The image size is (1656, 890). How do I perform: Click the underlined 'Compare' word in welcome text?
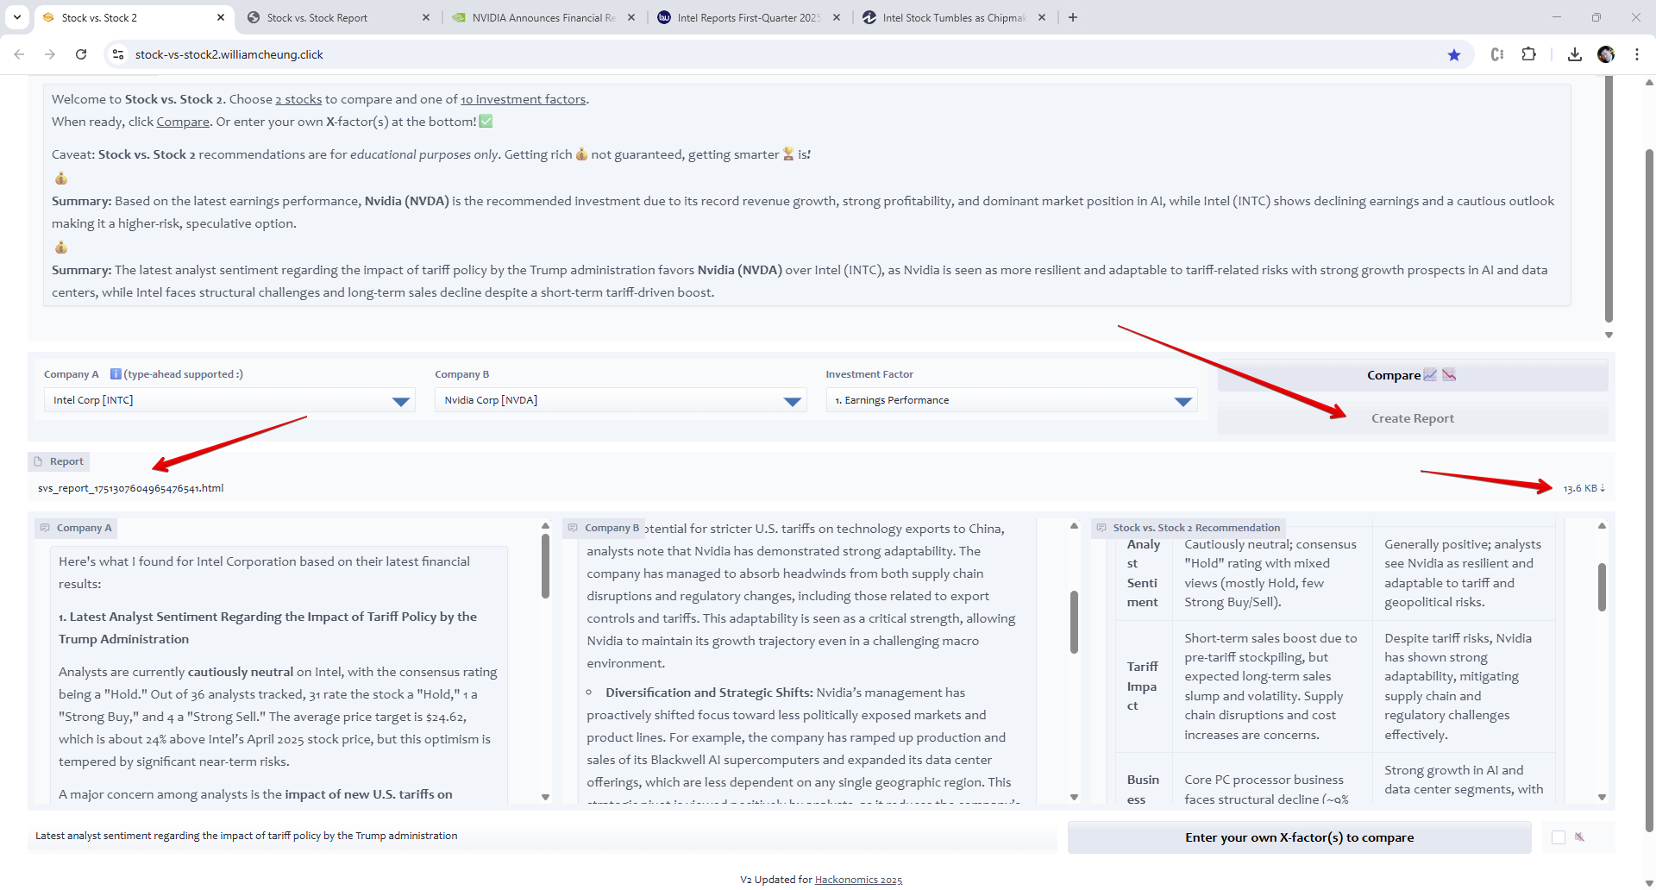[x=183, y=122]
